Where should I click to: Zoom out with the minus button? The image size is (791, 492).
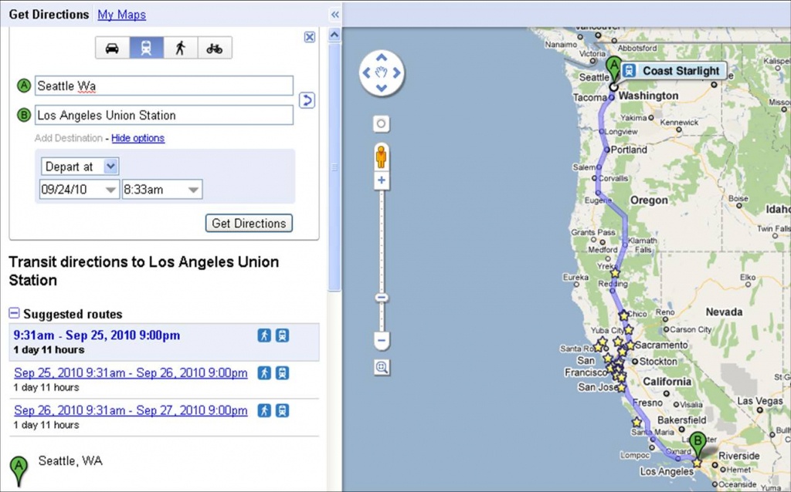(382, 340)
